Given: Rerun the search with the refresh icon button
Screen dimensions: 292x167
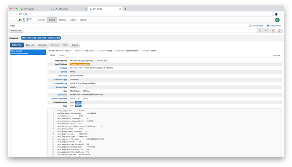Looking at the screenshot, I should point(280,31).
